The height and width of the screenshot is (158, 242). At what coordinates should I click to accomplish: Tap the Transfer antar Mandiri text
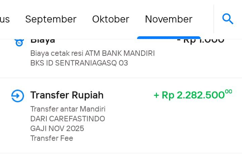pyautogui.click(x=68, y=109)
